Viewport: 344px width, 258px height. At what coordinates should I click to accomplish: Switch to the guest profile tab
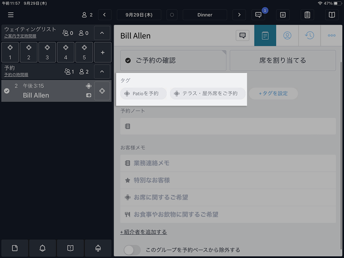tap(287, 35)
